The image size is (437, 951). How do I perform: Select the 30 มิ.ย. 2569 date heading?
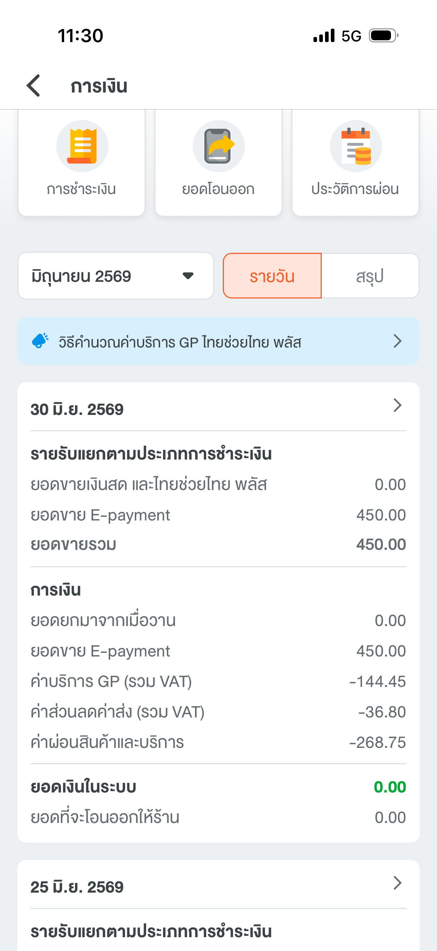pos(77,409)
